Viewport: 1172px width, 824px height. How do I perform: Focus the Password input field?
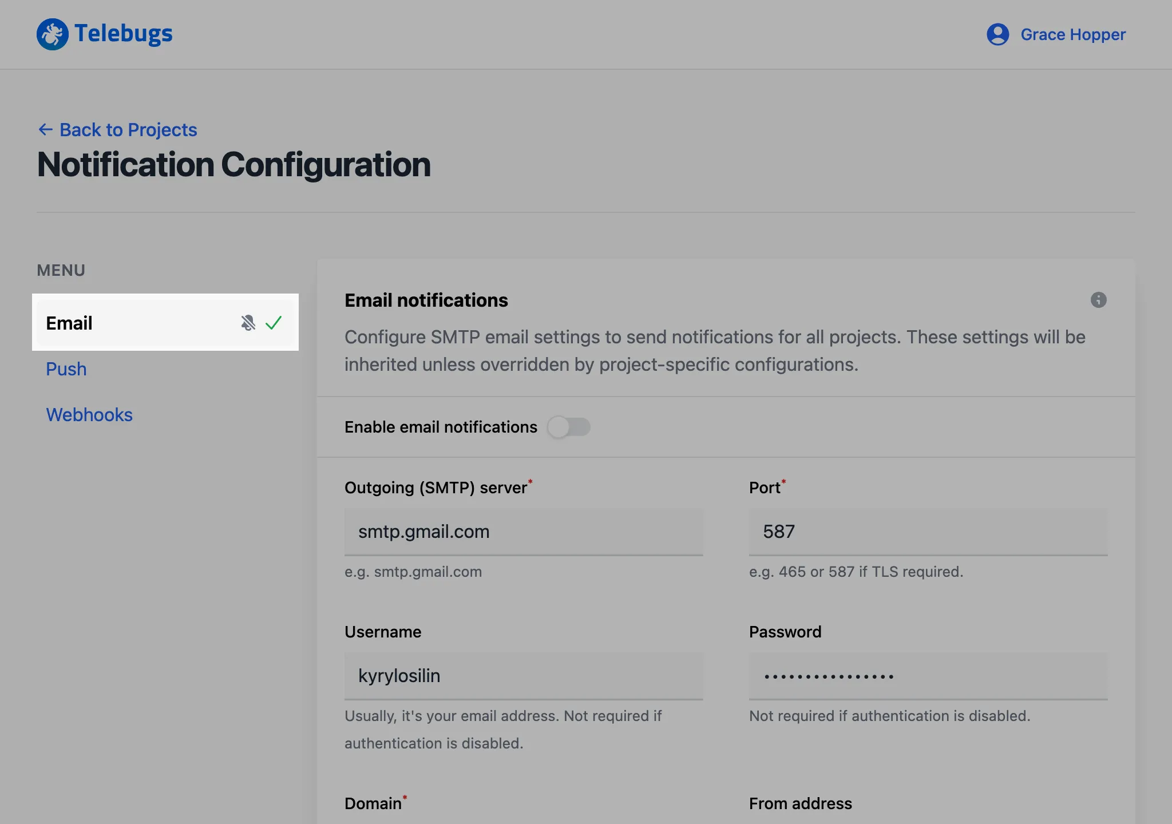(928, 676)
